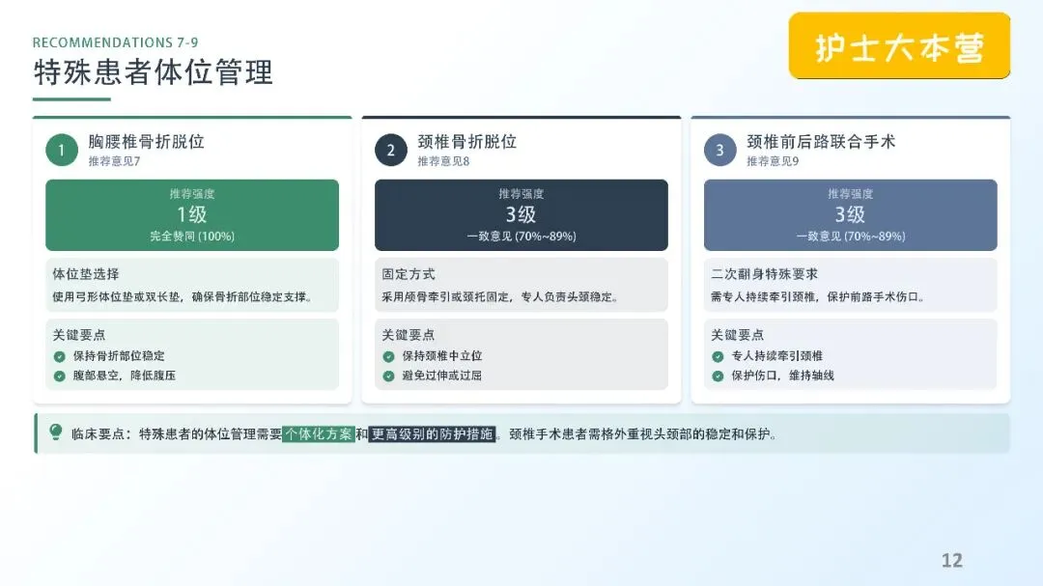Click the check icon beside 专人持续牵引颈椎
The image size is (1043, 586).
point(718,356)
